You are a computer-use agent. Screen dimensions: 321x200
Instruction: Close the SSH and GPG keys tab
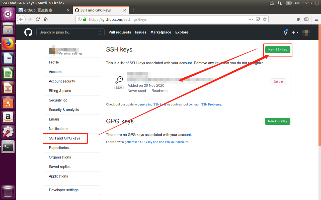(x=125, y=10)
